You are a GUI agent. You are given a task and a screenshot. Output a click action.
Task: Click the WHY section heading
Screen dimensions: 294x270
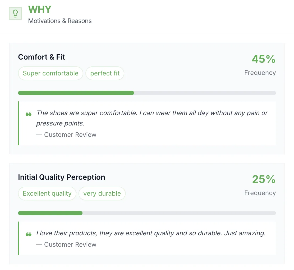40,9
